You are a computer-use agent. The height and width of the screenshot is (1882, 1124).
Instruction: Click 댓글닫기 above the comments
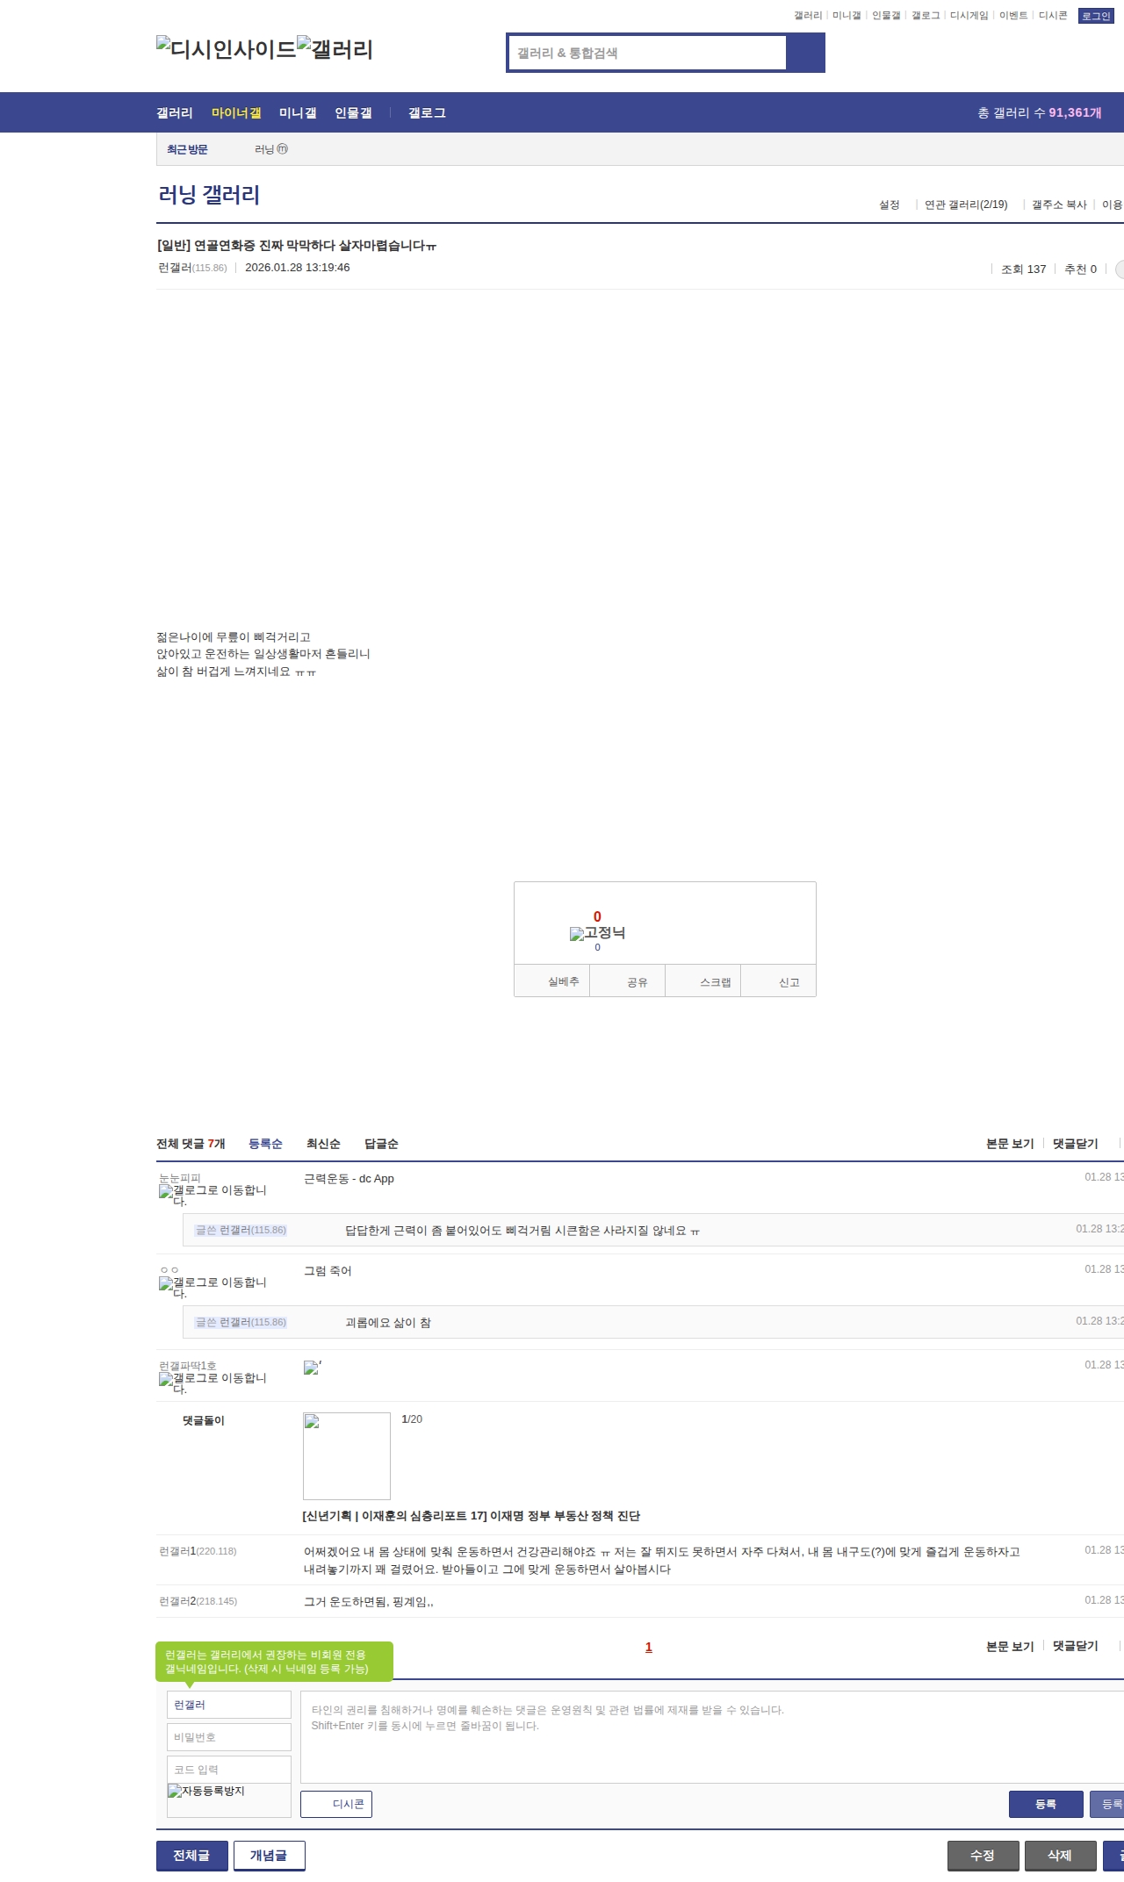coord(1076,1144)
